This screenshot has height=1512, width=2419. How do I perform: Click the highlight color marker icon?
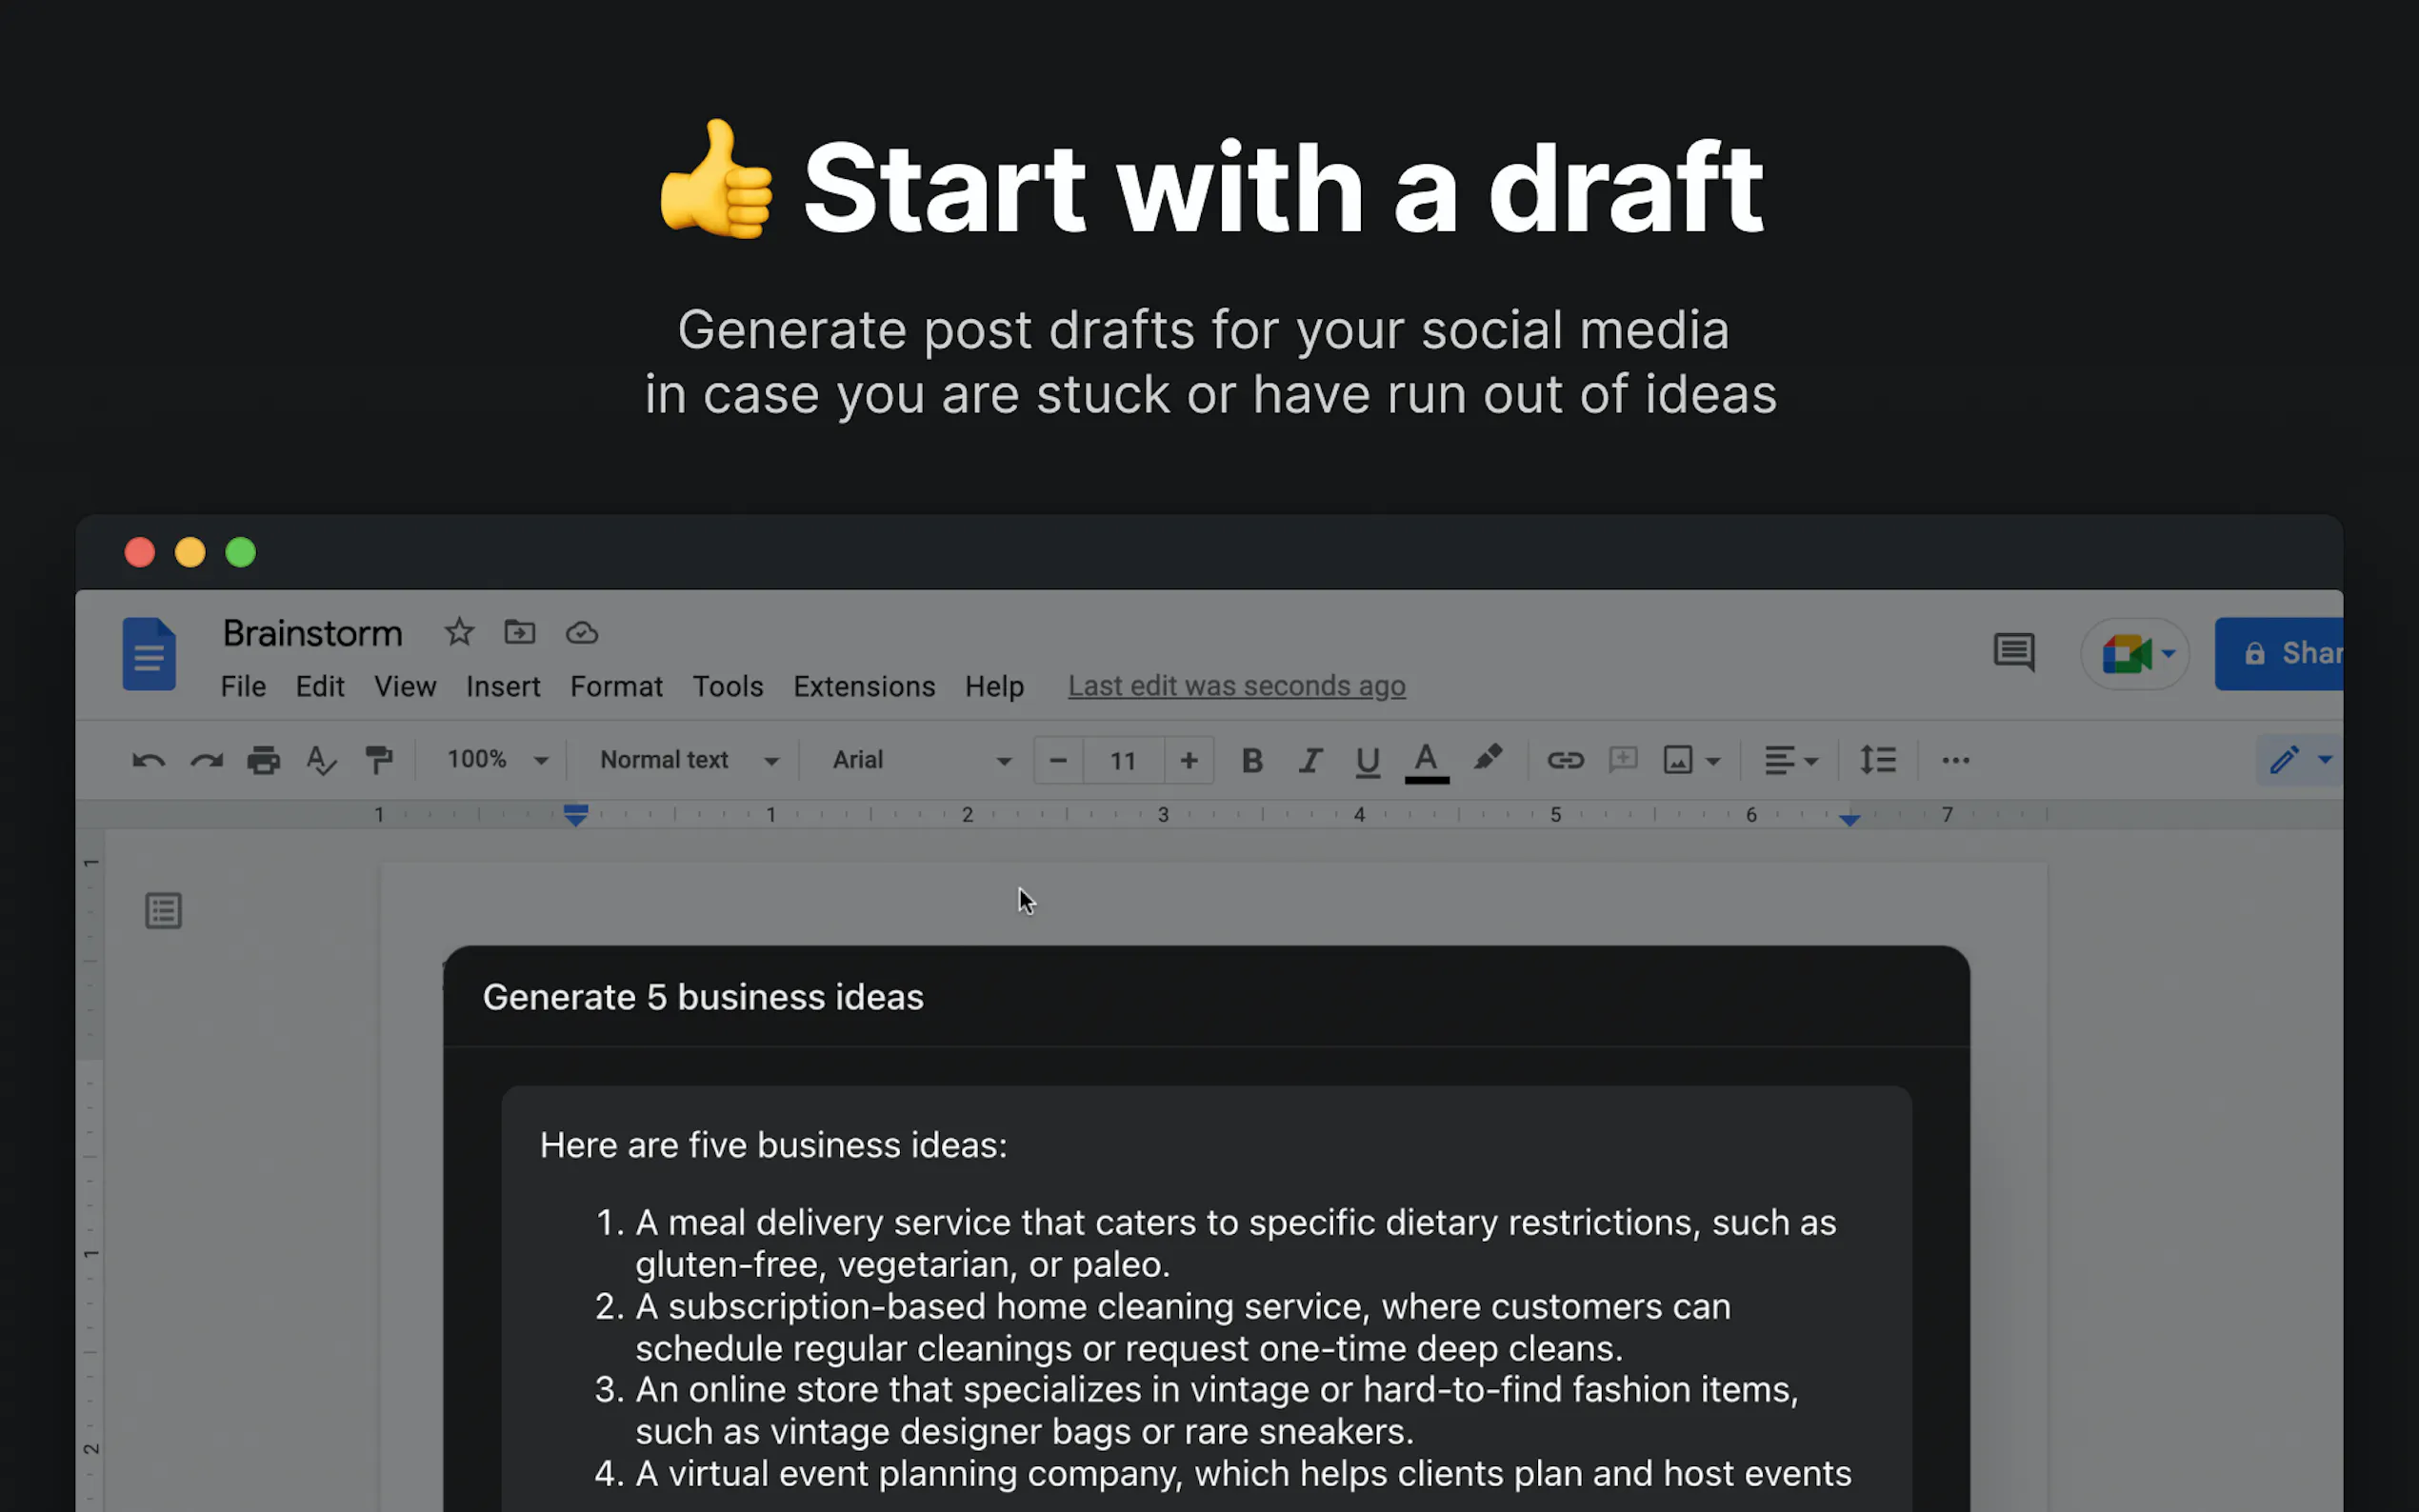coord(1488,759)
